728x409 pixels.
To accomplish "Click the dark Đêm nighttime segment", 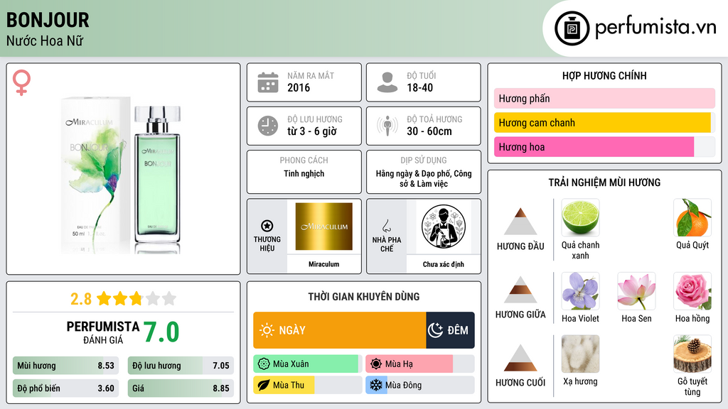I will pyautogui.click(x=450, y=330).
